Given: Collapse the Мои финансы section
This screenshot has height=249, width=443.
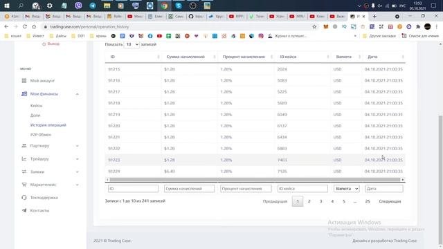Looking at the screenshot, I should [77, 94].
